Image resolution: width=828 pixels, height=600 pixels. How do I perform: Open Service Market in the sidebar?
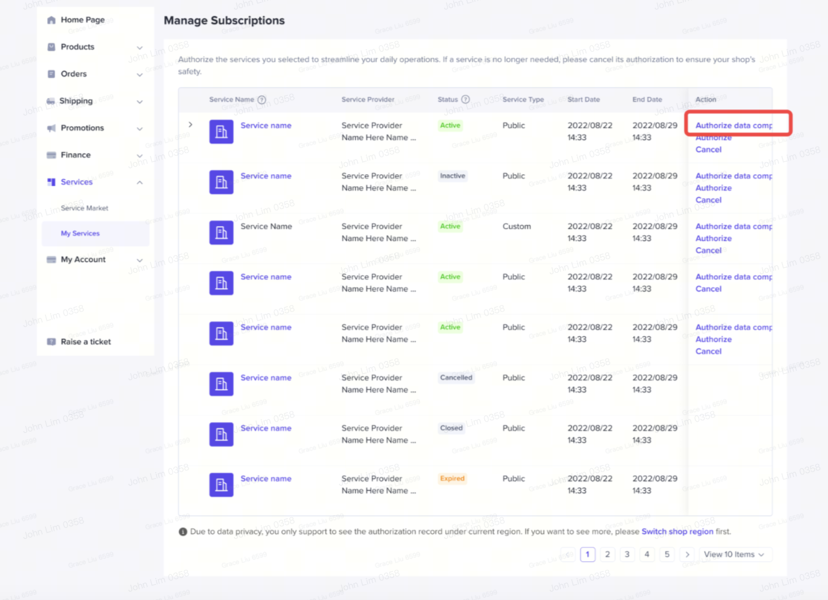click(85, 208)
